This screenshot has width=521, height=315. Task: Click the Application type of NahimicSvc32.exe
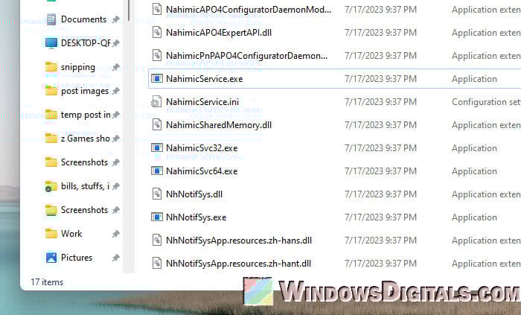coord(475,148)
